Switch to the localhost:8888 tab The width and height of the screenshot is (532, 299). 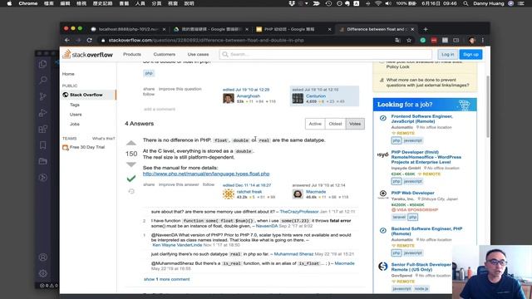[127, 30]
